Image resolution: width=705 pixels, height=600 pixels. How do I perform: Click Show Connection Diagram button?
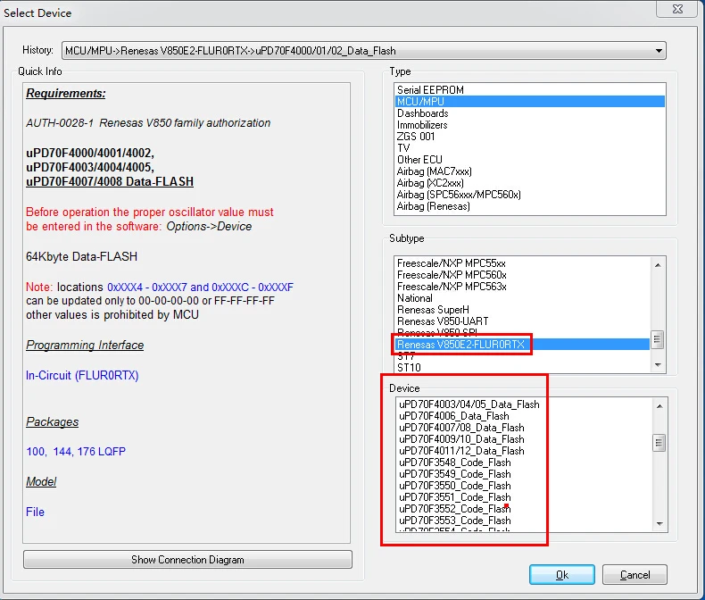pyautogui.click(x=187, y=560)
